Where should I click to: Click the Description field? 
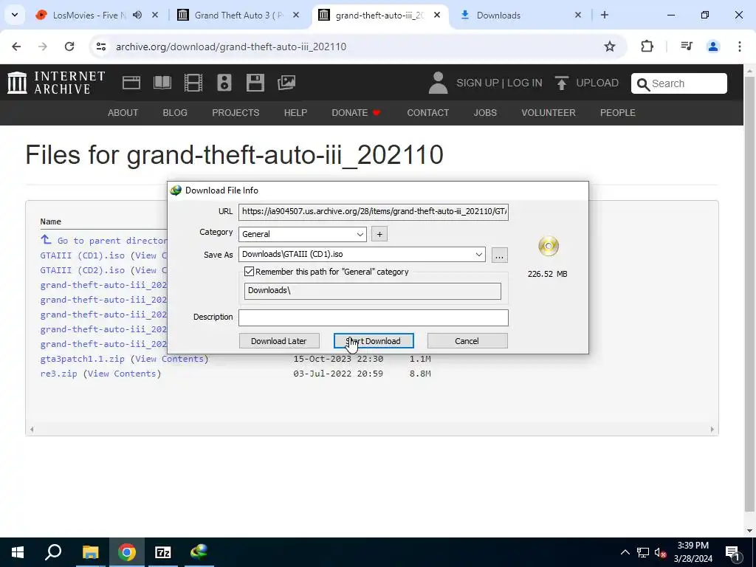tap(373, 317)
